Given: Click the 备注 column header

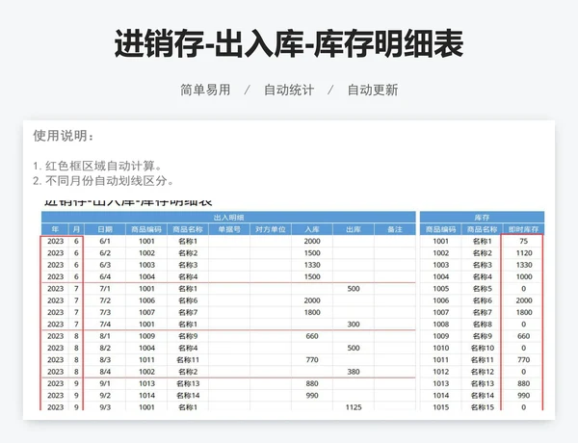Looking at the screenshot, I should [x=394, y=229].
